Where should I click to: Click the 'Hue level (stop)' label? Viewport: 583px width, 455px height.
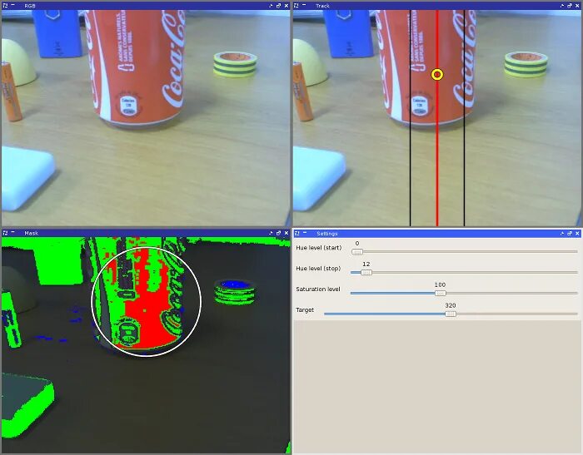coord(318,269)
